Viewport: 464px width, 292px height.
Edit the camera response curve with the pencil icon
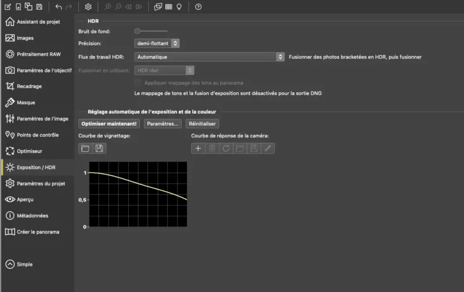coord(268,148)
